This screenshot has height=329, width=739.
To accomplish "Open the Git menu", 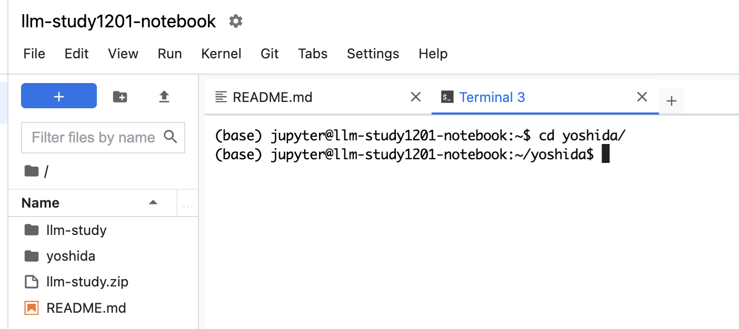I will tap(269, 54).
